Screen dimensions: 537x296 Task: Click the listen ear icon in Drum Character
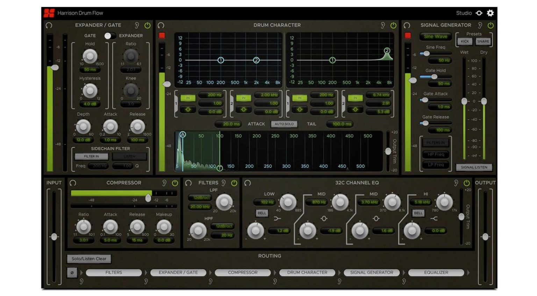point(383,25)
